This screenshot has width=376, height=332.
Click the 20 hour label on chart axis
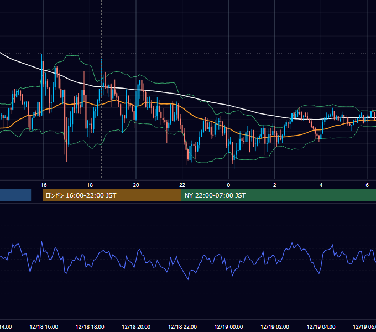tap(136, 185)
